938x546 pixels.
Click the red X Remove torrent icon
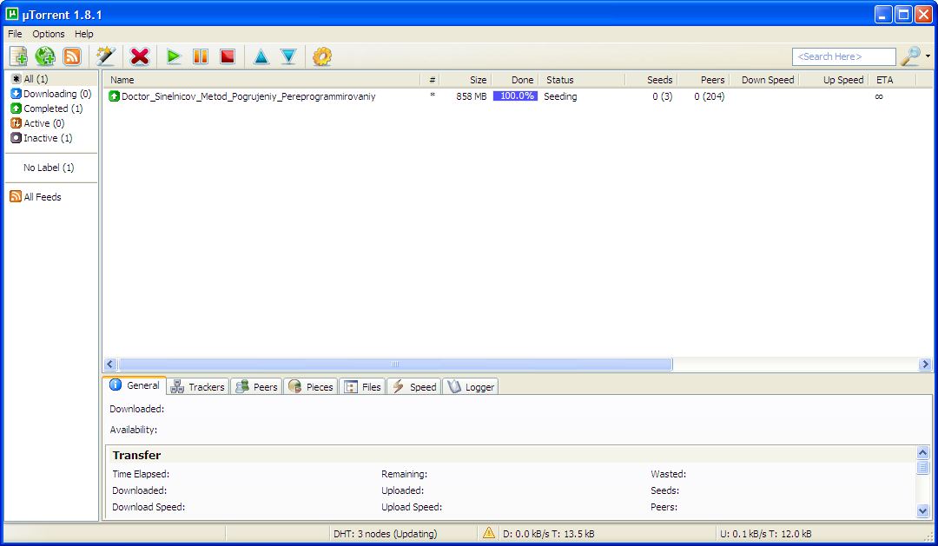(139, 56)
